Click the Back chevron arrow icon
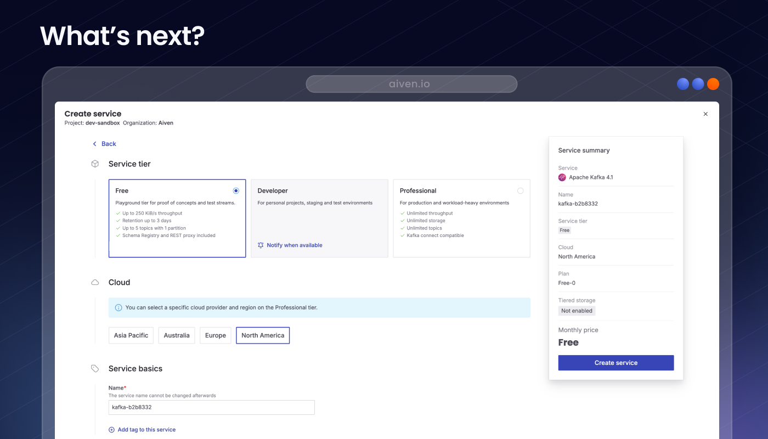 pos(94,144)
